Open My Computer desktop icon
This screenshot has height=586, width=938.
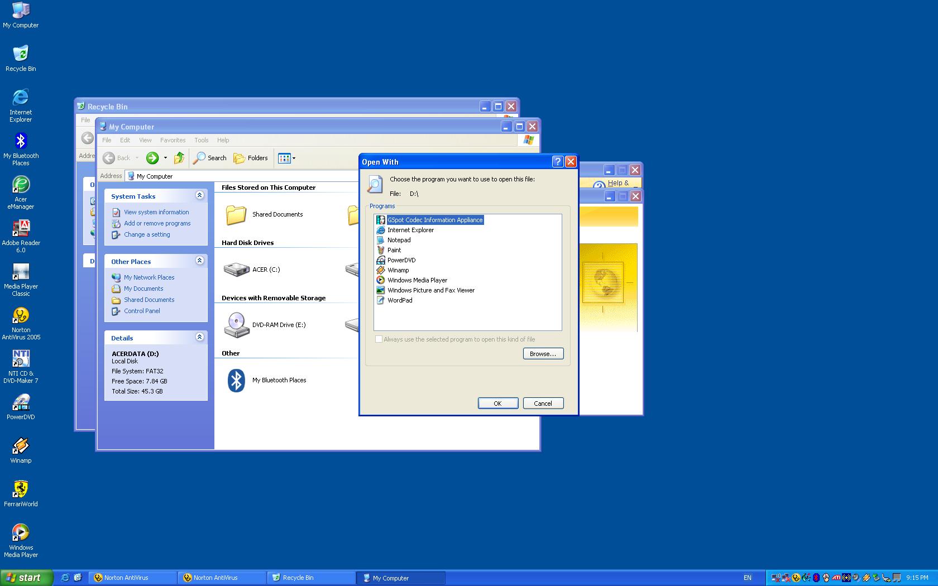point(21,15)
